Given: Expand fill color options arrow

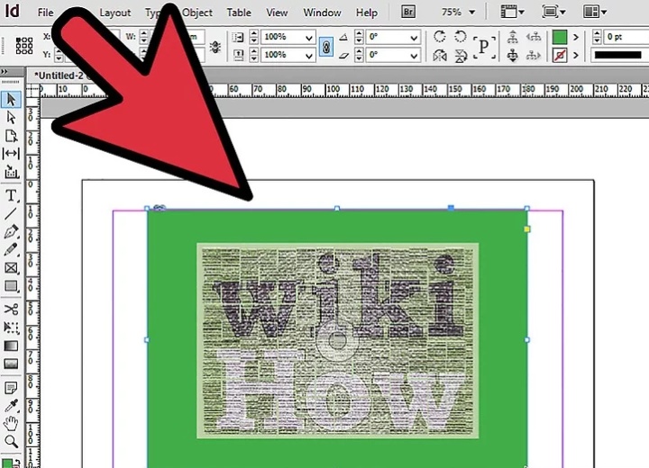Looking at the screenshot, I should tap(576, 37).
